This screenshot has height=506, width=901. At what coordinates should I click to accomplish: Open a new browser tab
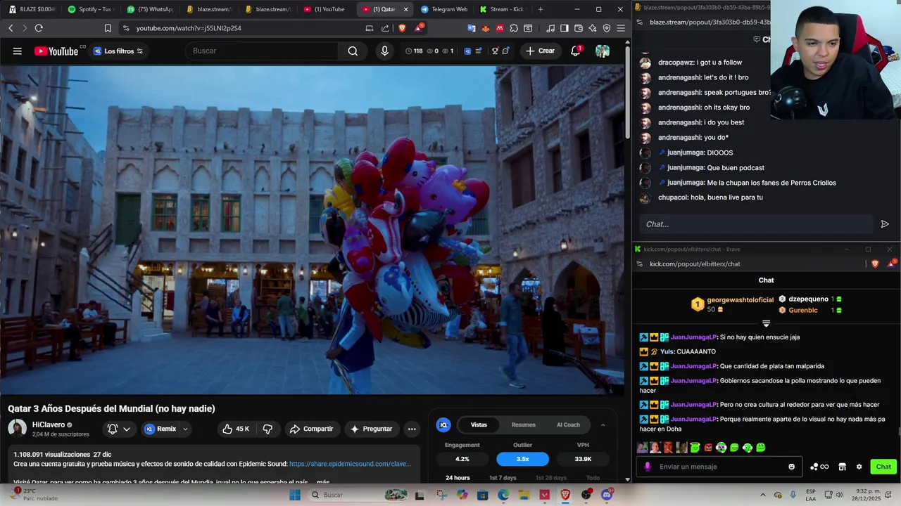pyautogui.click(x=541, y=9)
